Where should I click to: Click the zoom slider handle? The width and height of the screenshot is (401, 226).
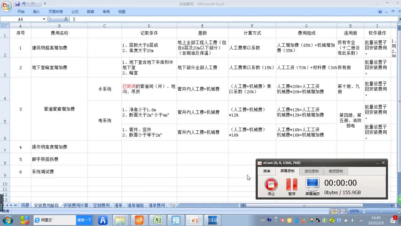click(381, 211)
